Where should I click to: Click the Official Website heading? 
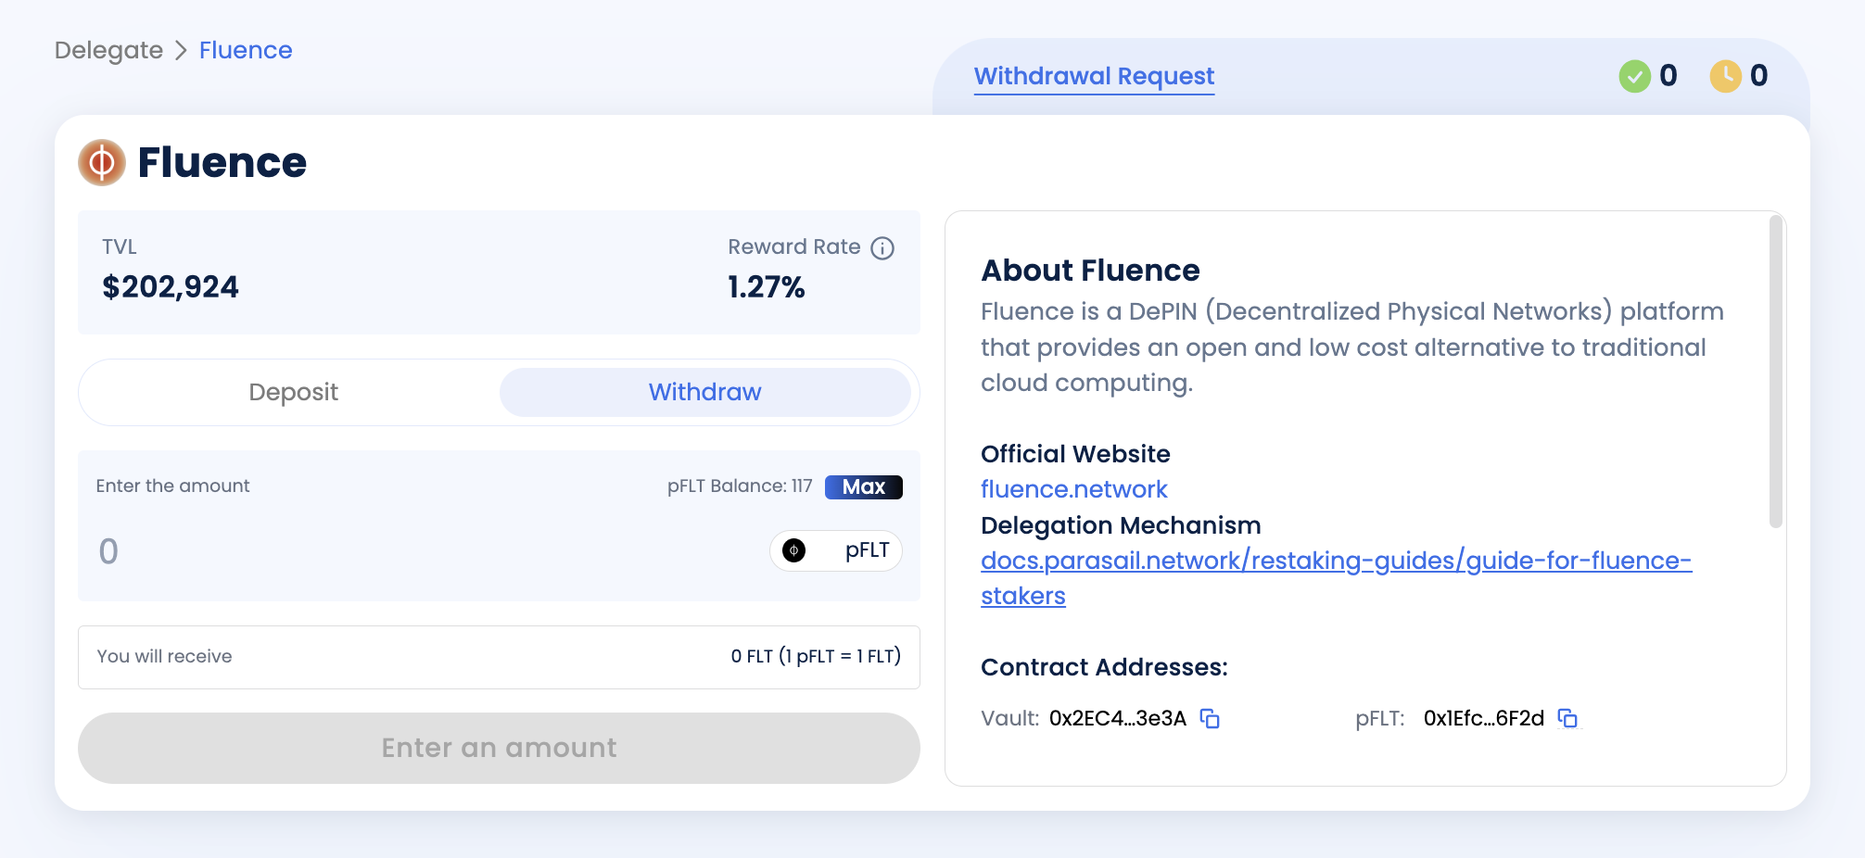click(1075, 454)
